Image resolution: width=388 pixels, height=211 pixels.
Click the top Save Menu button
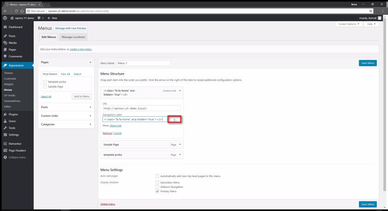(368, 63)
